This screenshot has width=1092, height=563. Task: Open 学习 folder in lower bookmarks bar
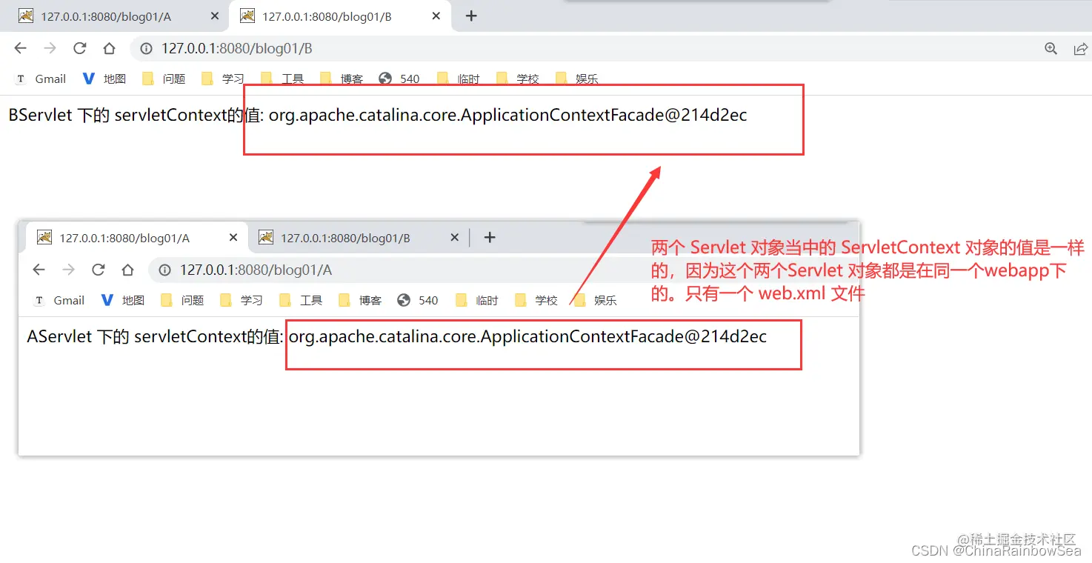pyautogui.click(x=242, y=300)
